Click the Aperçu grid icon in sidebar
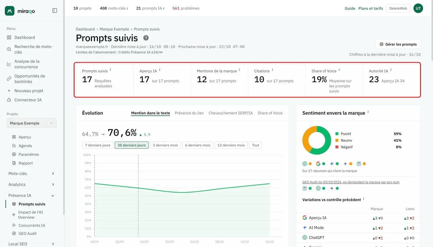433x247 pixels. pos(14,137)
